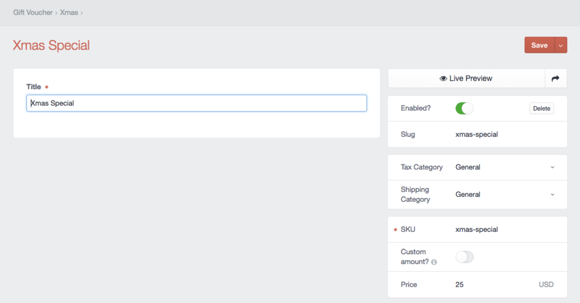
Task: Click into the Title text field
Action: click(196, 103)
